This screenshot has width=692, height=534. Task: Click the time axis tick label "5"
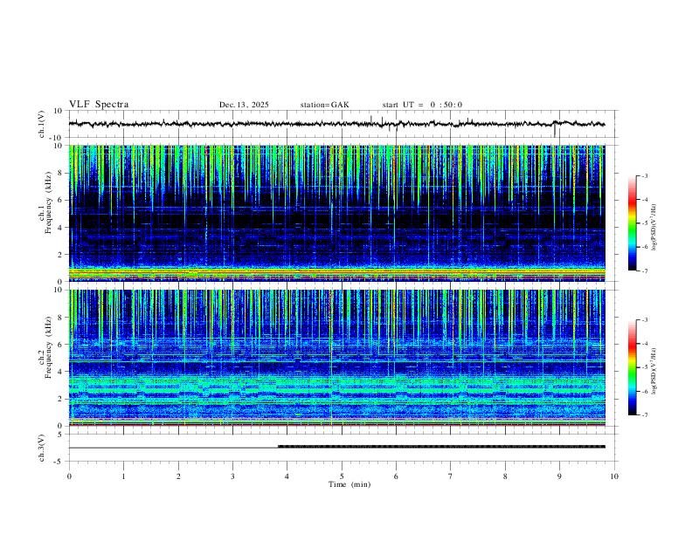[342, 476]
